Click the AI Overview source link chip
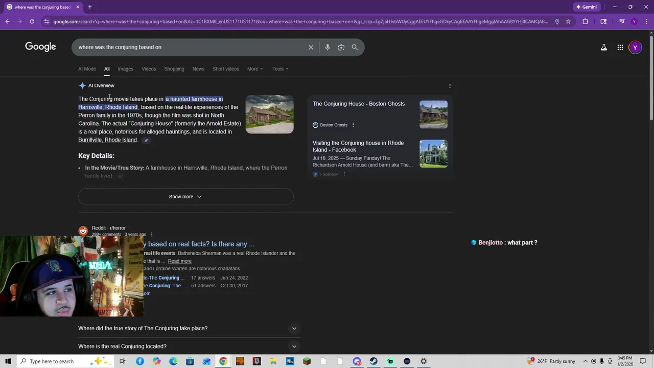This screenshot has width=654, height=368. coord(146,140)
